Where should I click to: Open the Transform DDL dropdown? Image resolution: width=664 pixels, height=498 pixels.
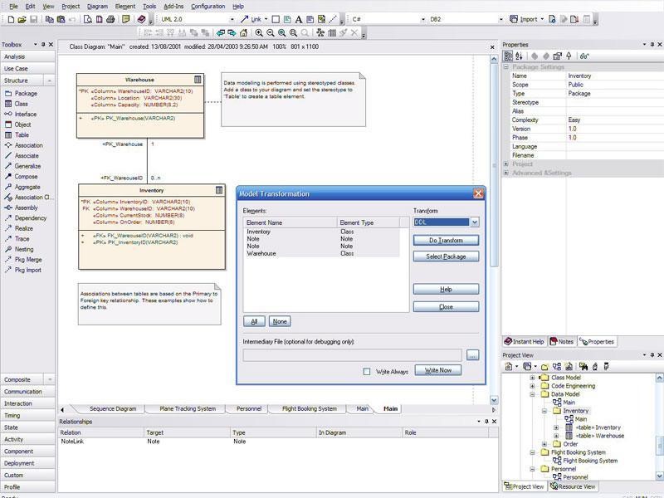475,222
